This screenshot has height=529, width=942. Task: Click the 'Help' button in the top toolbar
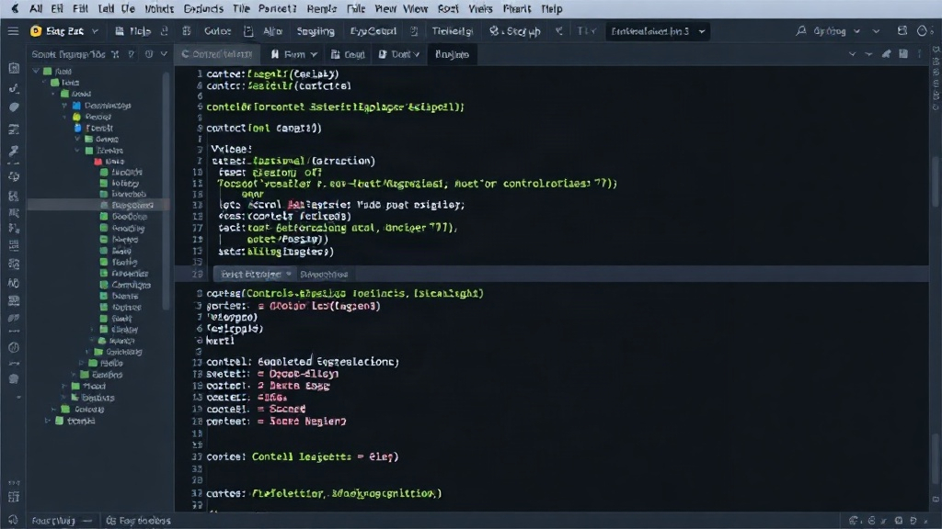tap(133, 31)
